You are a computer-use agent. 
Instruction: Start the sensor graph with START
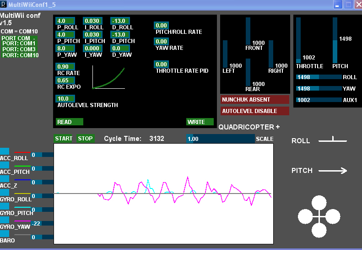click(63, 139)
